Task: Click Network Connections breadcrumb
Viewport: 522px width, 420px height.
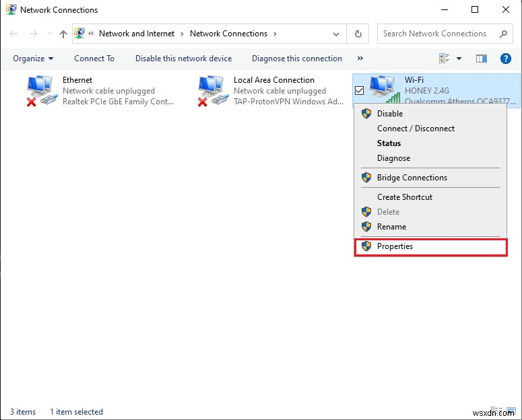Action: [x=228, y=34]
